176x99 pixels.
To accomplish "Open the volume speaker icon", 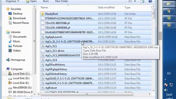I will point(166,90).
